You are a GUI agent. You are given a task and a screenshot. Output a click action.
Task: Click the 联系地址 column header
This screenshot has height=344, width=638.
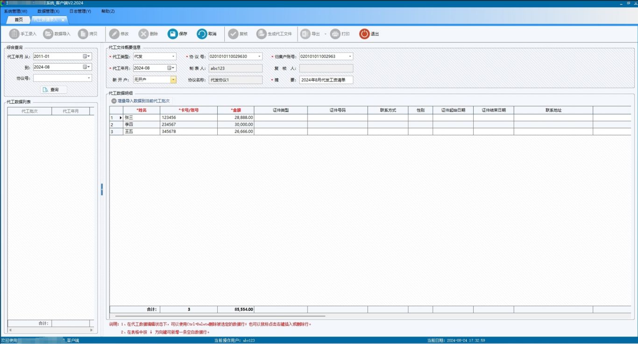point(553,110)
